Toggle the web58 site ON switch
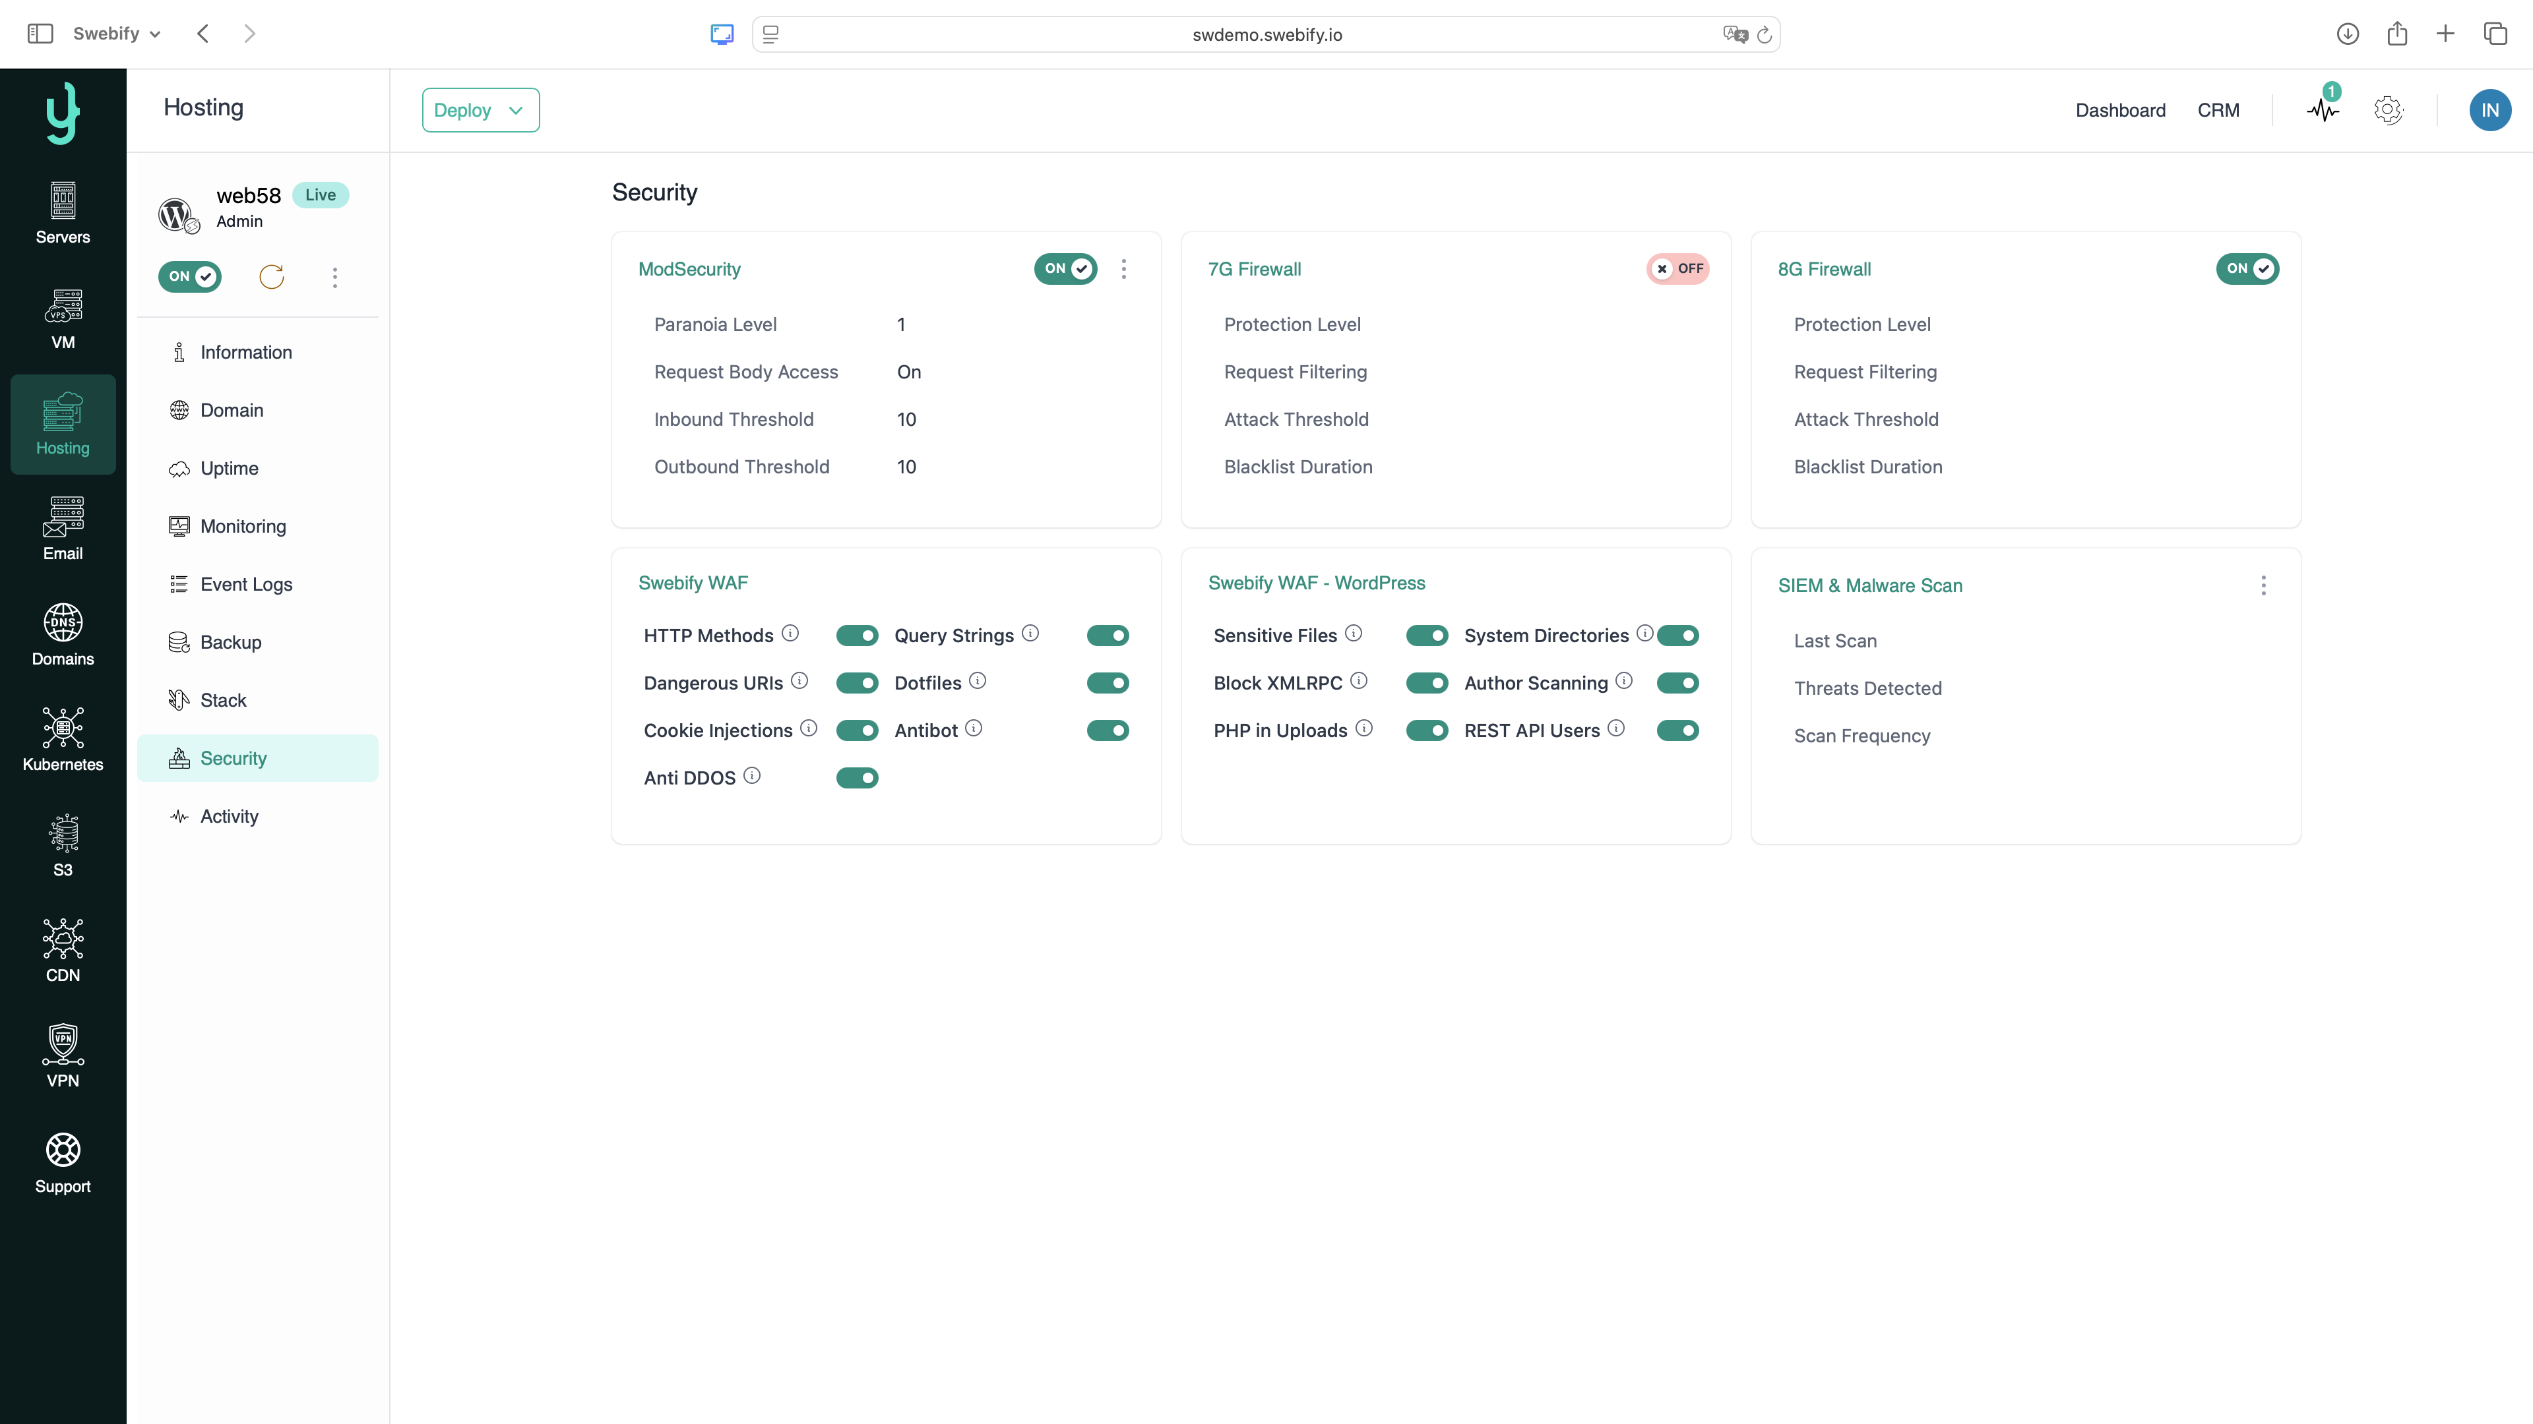Screen dimensions: 2533x1424 coord(190,276)
